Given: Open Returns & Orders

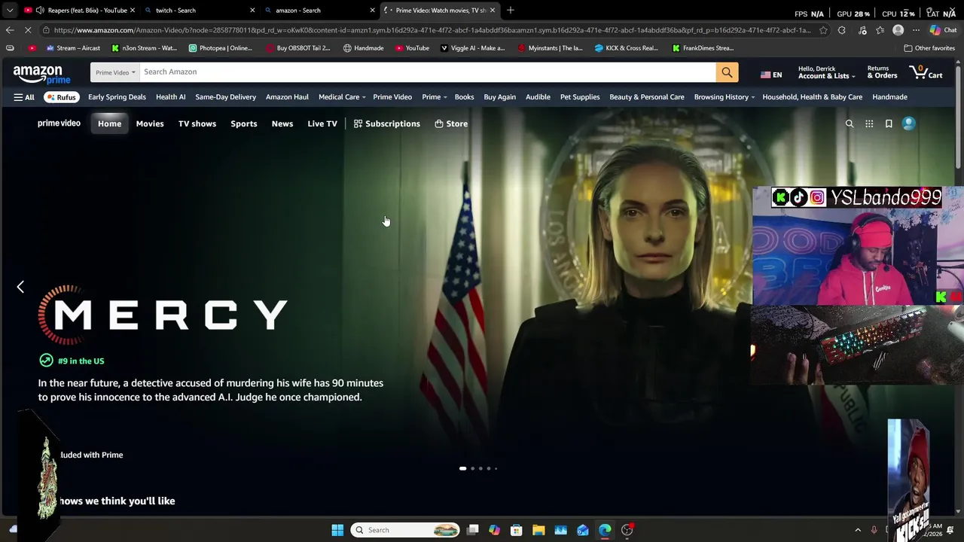Looking at the screenshot, I should pyautogui.click(x=882, y=72).
